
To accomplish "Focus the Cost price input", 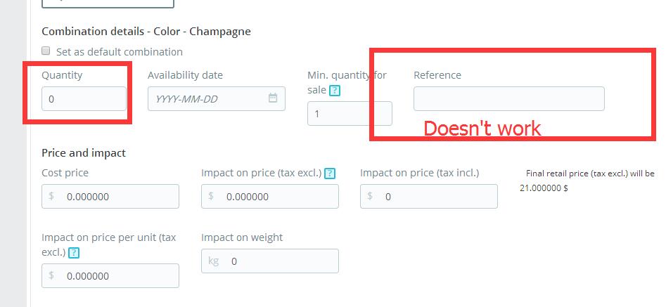I will pos(110,196).
